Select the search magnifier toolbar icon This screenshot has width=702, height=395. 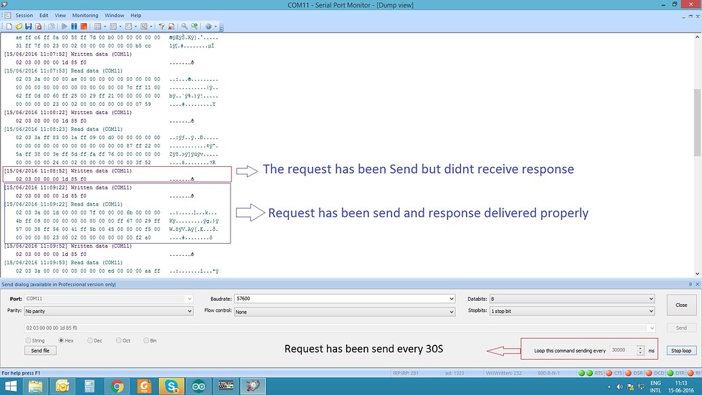tap(183, 26)
